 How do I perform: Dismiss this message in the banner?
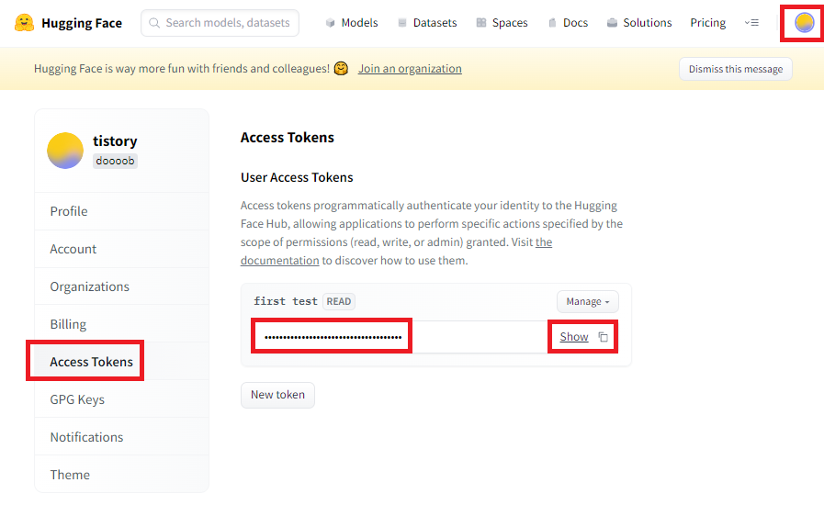[736, 69]
